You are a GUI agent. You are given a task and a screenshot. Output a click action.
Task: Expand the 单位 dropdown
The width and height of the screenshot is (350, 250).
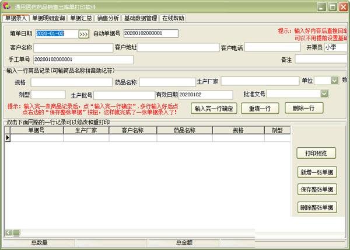click(334, 81)
